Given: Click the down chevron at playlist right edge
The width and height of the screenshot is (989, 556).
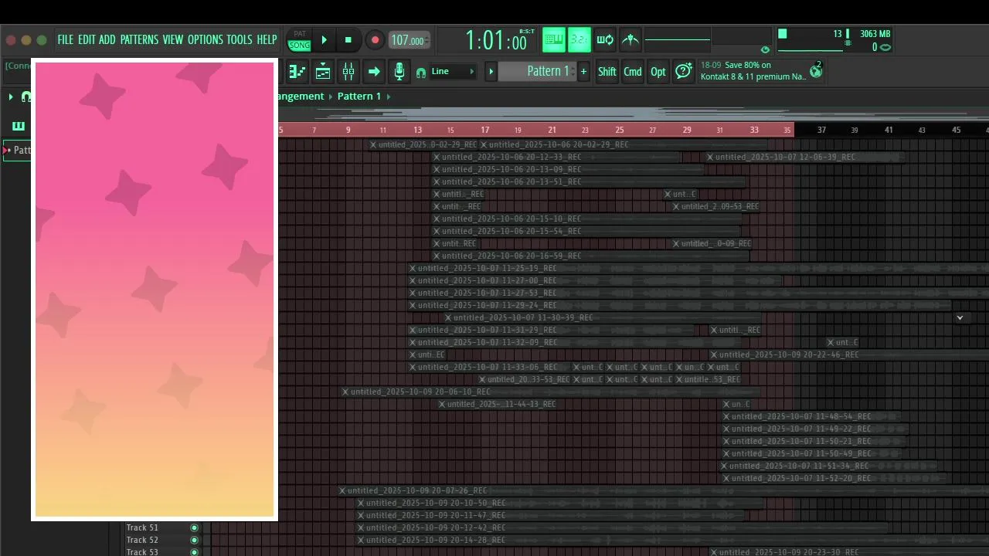Looking at the screenshot, I should (x=960, y=317).
